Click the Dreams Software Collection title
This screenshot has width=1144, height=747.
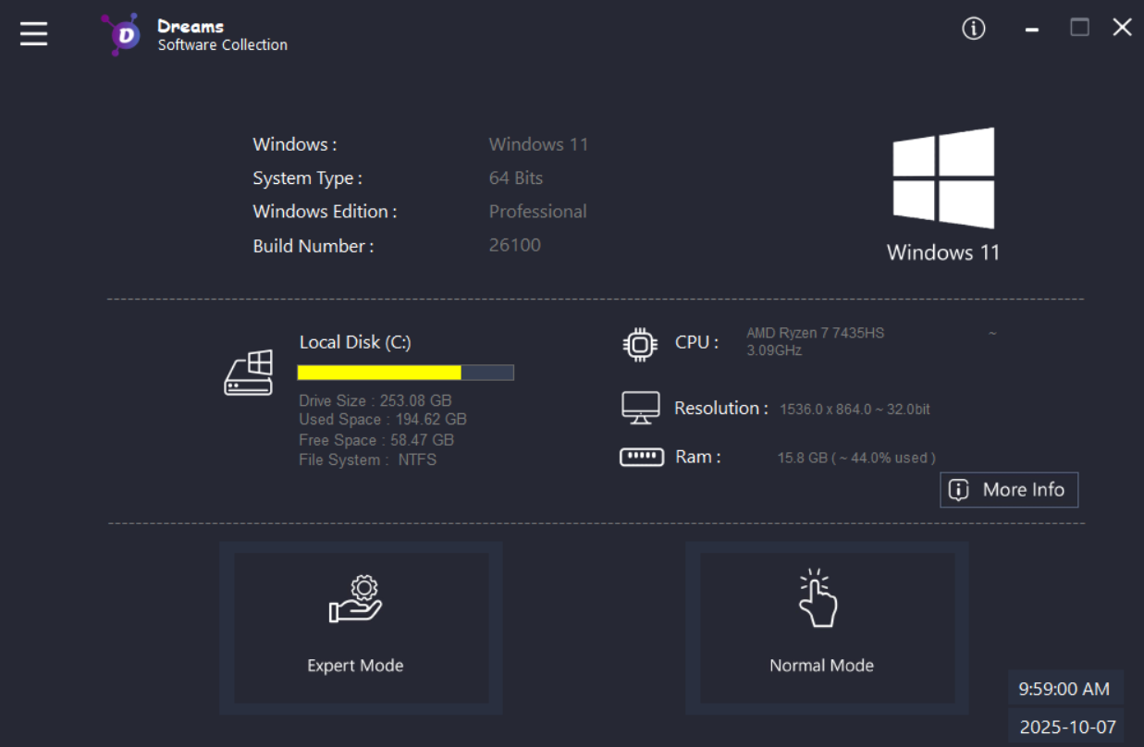pos(222,35)
